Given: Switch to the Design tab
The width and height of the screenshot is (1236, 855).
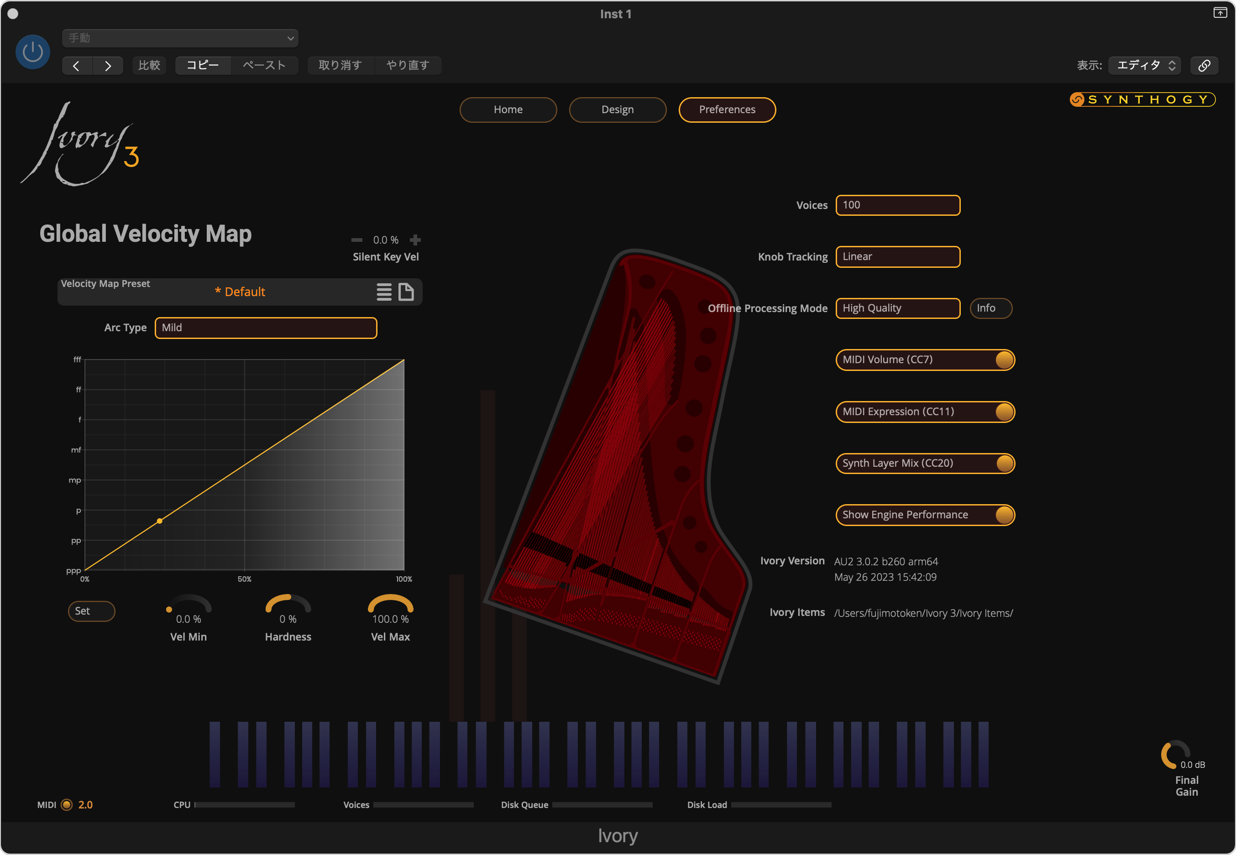Looking at the screenshot, I should [x=617, y=110].
